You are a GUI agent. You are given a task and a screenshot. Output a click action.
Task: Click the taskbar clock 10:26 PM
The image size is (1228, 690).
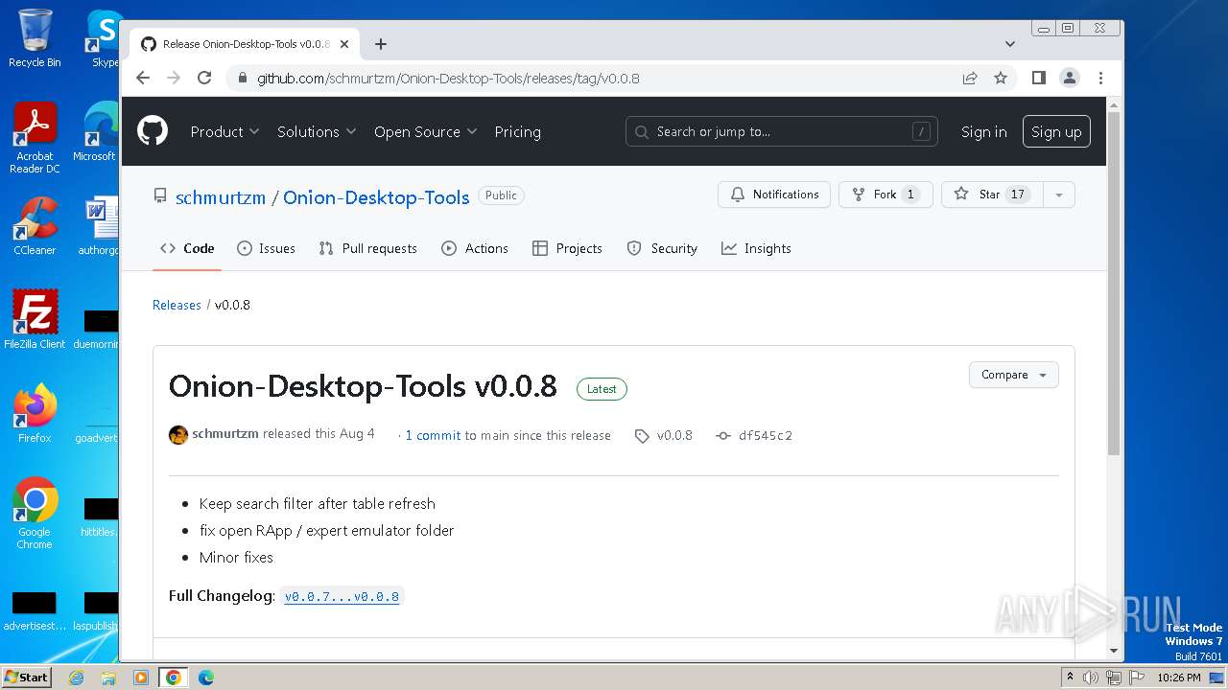(1178, 678)
